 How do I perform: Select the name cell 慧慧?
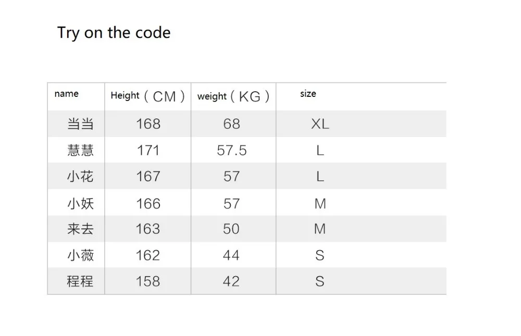pos(80,150)
